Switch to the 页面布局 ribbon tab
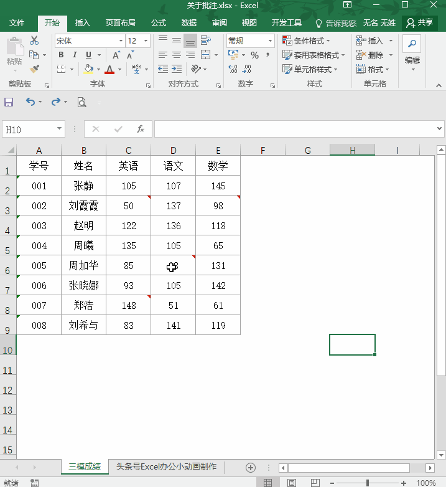This screenshot has height=487, width=446. pyautogui.click(x=120, y=23)
